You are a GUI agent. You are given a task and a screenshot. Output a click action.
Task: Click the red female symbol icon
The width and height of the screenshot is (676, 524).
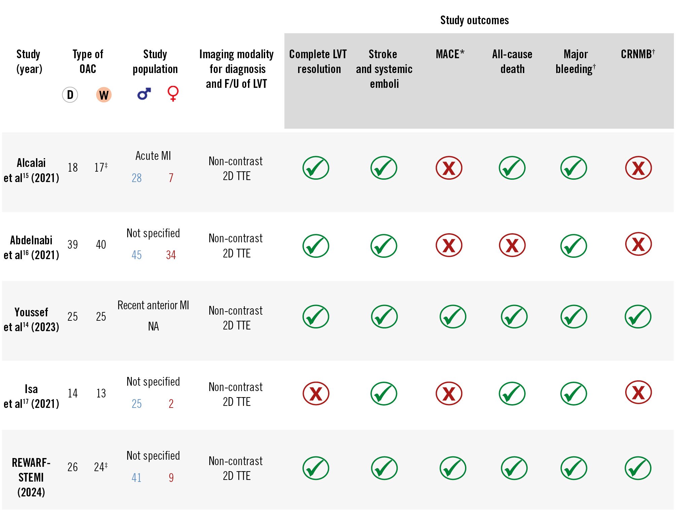[x=173, y=94]
